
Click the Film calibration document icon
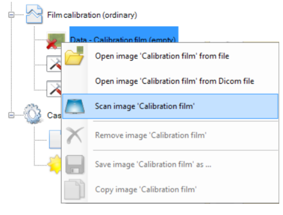[34, 15]
